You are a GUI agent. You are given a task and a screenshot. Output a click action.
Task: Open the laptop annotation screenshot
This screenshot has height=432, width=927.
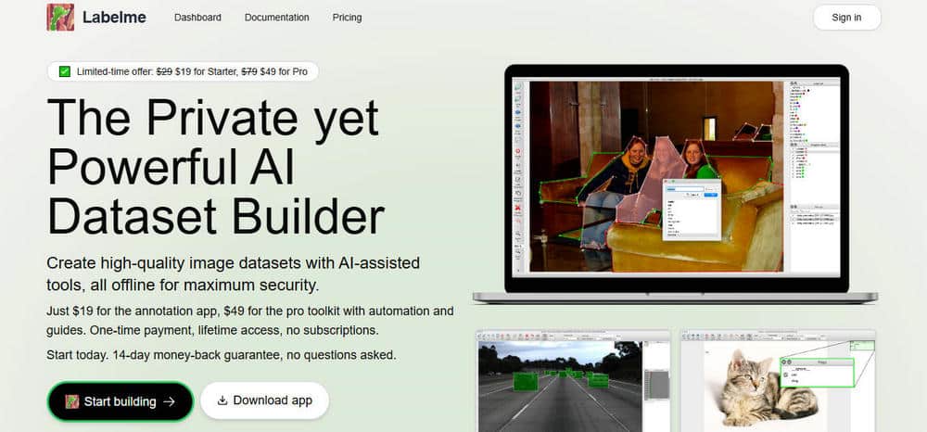tap(677, 179)
